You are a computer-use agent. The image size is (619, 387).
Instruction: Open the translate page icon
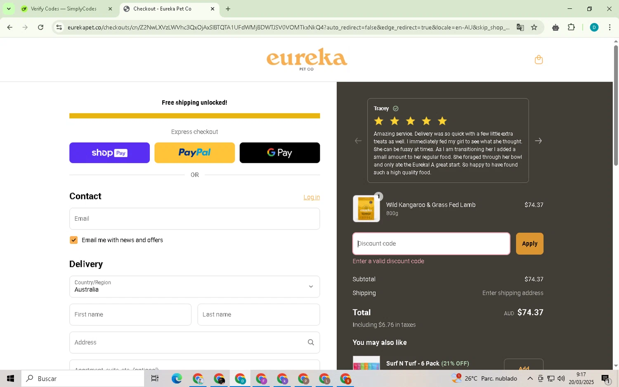[x=520, y=27]
